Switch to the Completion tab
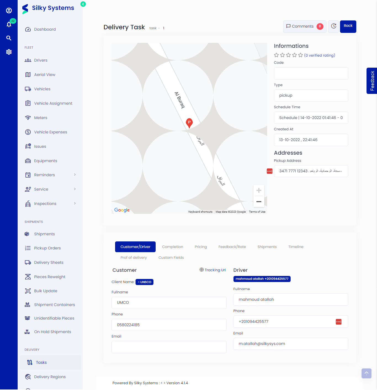 click(172, 247)
